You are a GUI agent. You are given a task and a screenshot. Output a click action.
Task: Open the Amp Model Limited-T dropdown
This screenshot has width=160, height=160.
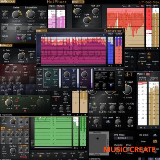pyautogui.click(x=123, y=138)
